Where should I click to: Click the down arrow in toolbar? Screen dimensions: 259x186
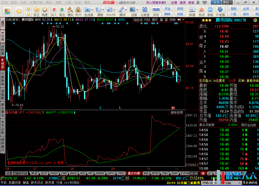click(x=29, y=14)
